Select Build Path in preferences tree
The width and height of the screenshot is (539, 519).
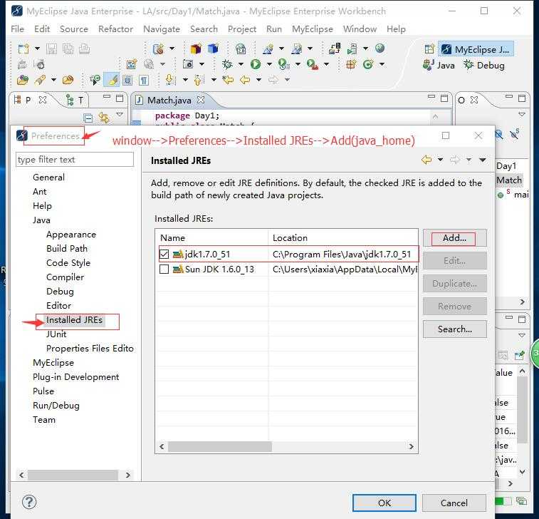tap(67, 249)
